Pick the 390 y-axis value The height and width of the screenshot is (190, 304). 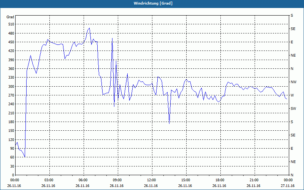[x=11, y=60]
